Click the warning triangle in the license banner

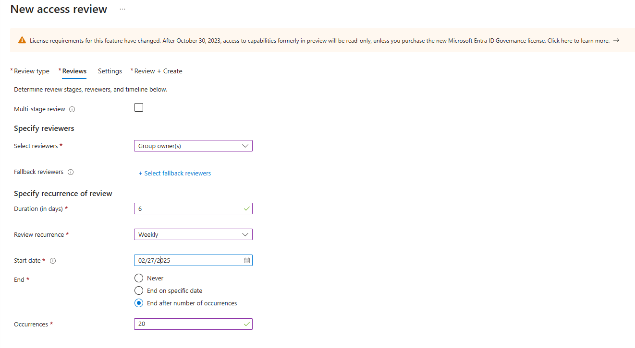[22, 40]
